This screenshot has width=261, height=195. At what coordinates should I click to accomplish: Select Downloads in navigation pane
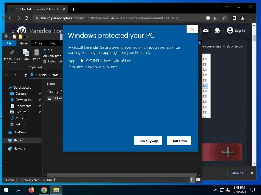click(x=23, y=100)
